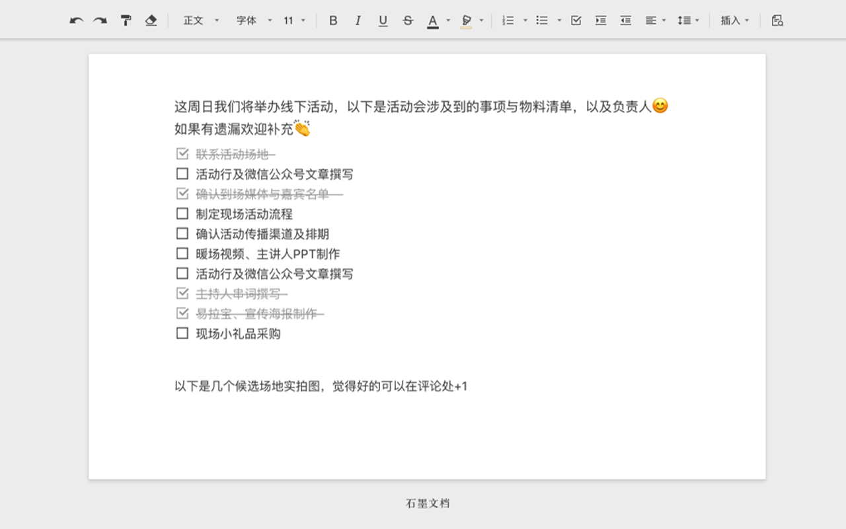Open the 插入 insert menu
The height and width of the screenshot is (529, 846).
point(735,20)
